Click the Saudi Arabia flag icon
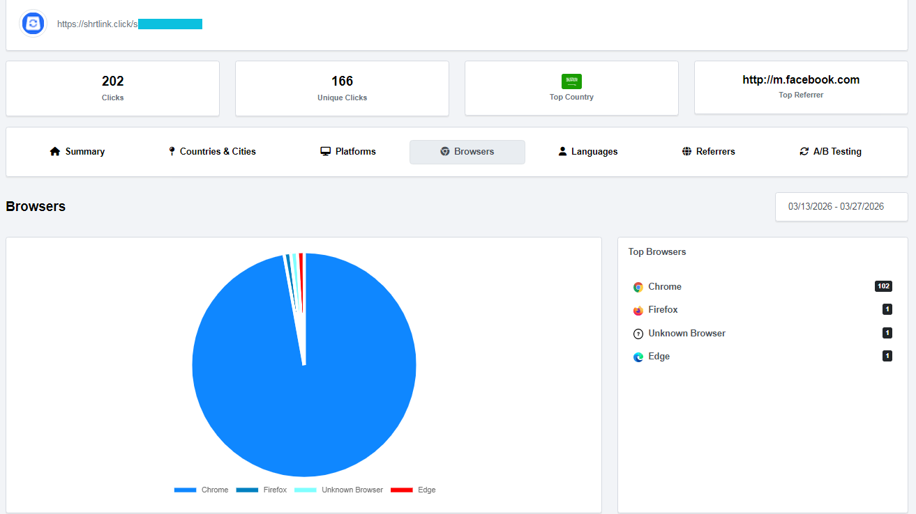Image resolution: width=916 pixels, height=514 pixels. click(571, 81)
